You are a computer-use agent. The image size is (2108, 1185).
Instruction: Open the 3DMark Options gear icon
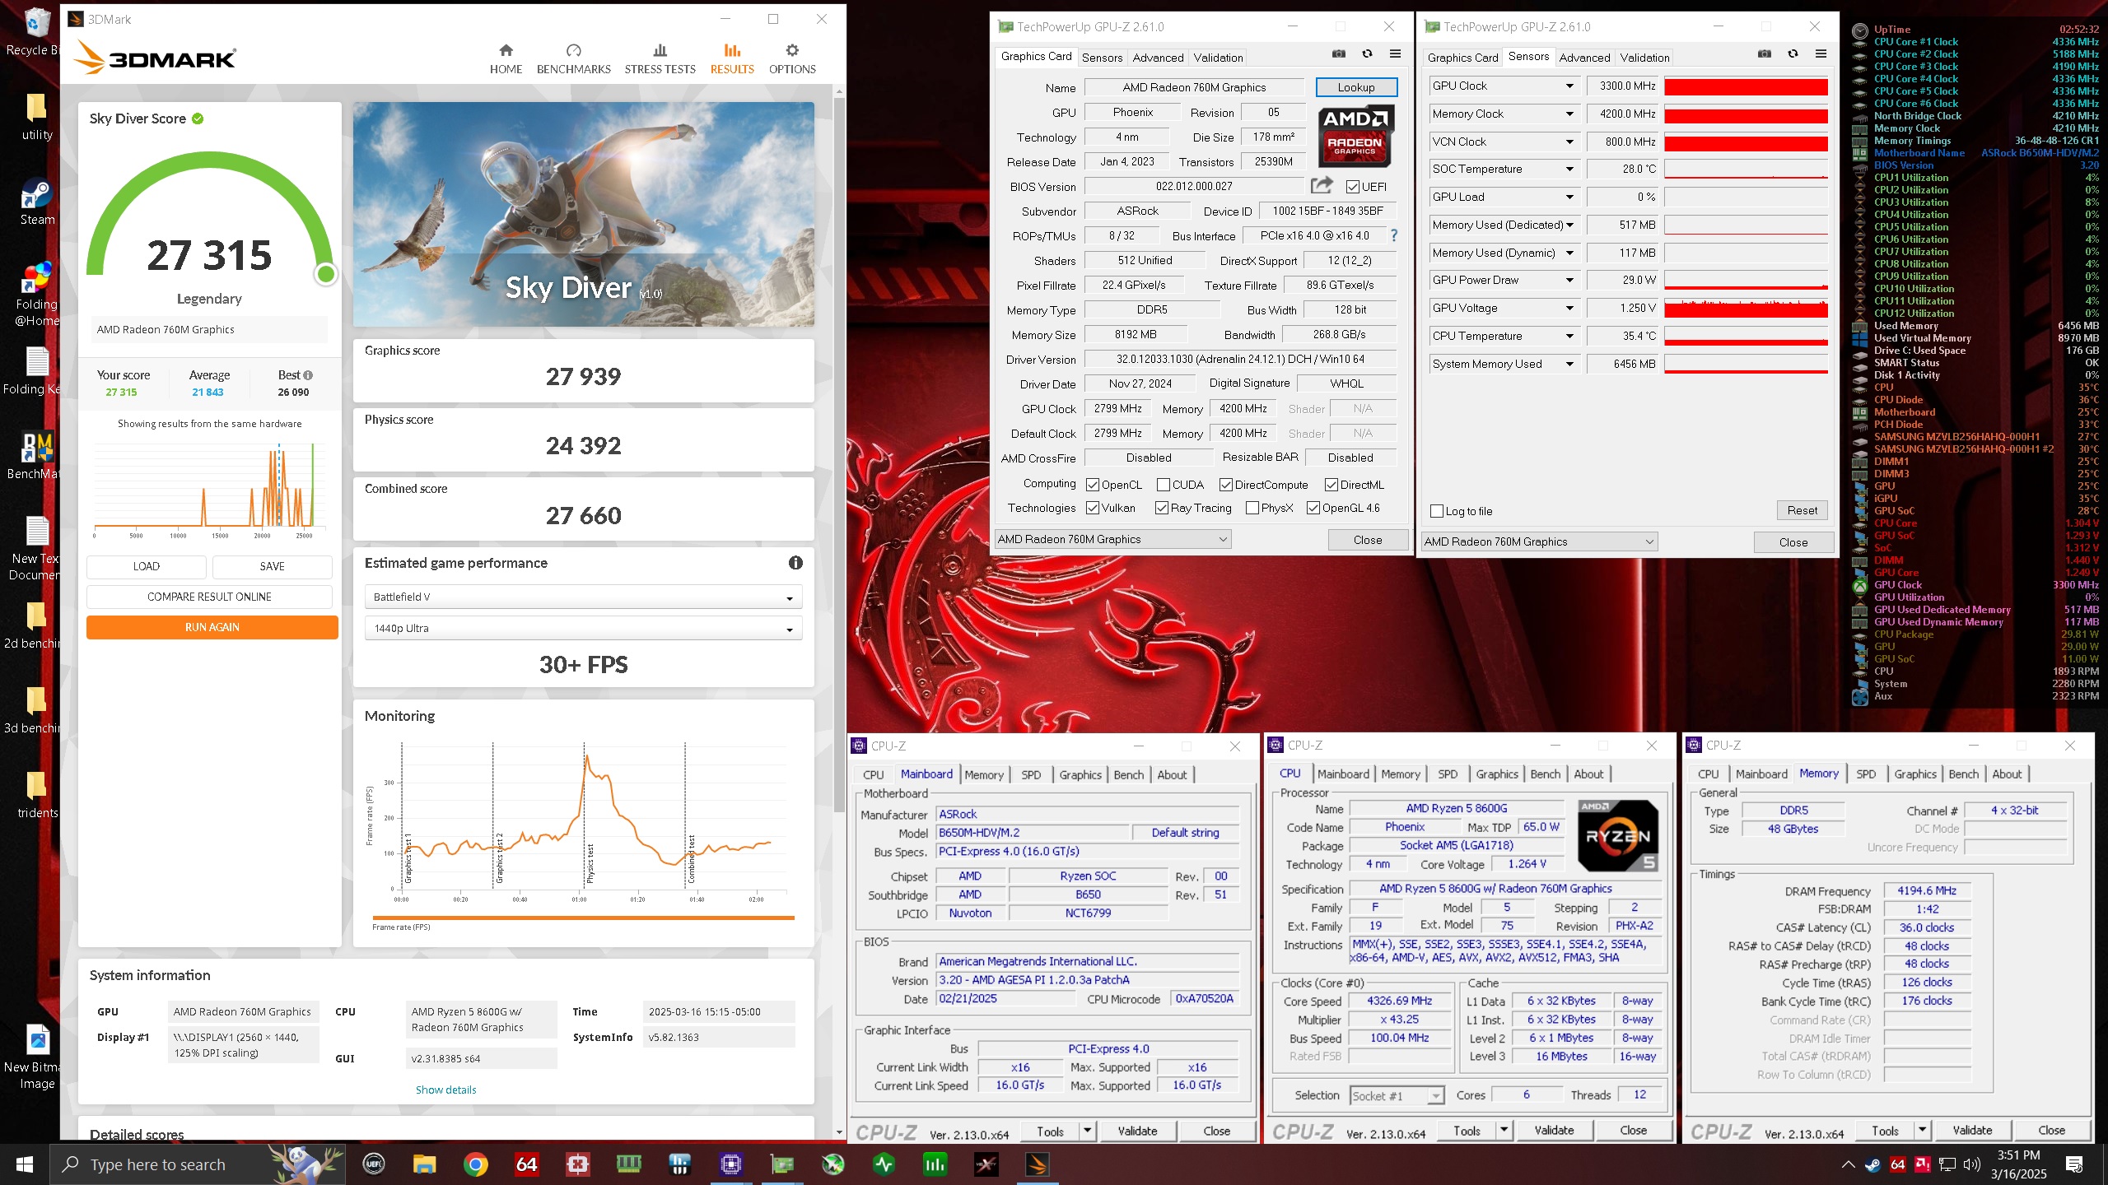[x=792, y=50]
